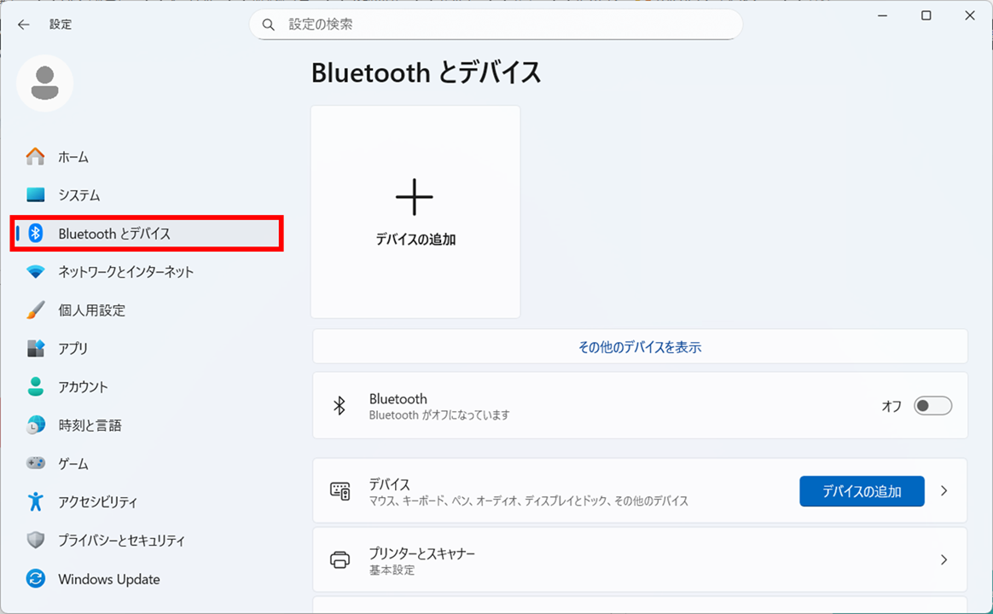Click the システム monitor icon

click(36, 195)
